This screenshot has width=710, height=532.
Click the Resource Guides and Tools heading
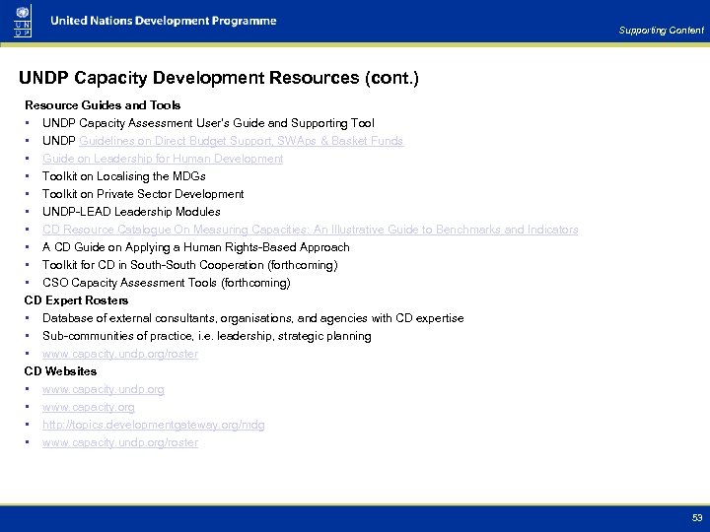[103, 105]
